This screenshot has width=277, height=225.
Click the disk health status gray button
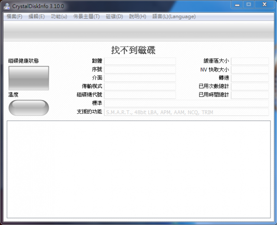tap(29, 78)
